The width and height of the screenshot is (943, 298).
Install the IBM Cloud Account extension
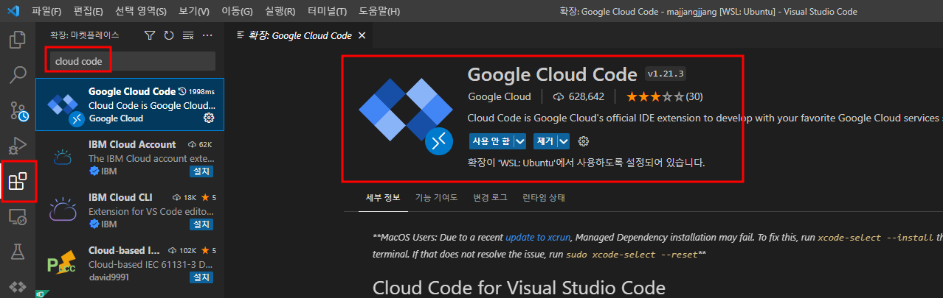point(201,171)
